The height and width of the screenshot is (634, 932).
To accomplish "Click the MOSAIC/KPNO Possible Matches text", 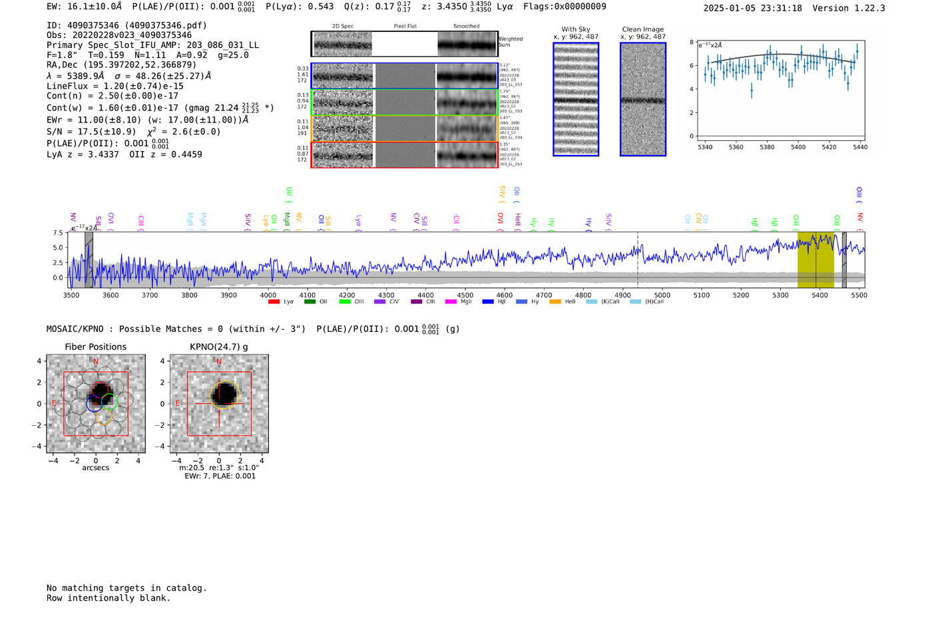I will pyautogui.click(x=176, y=329).
